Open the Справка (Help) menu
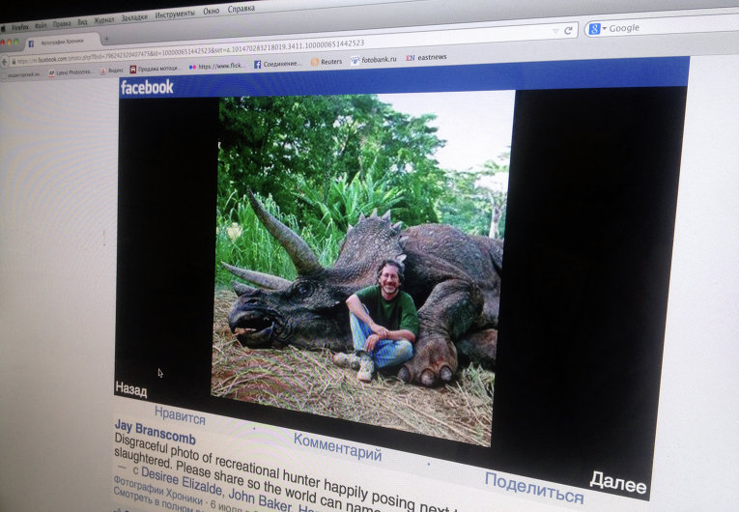 coord(242,9)
